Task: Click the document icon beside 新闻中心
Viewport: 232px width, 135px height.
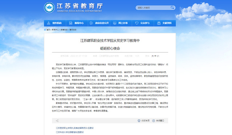Action: tap(70, 23)
